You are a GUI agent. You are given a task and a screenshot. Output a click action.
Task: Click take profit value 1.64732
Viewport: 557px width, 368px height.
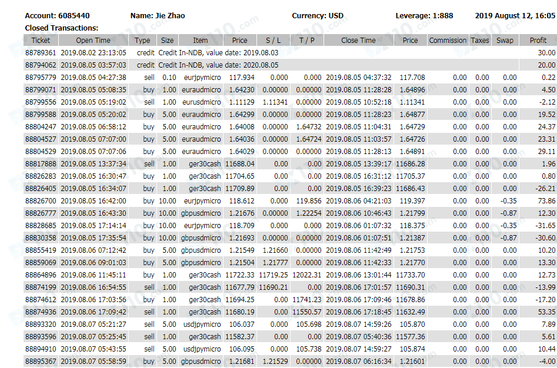pos(309,127)
